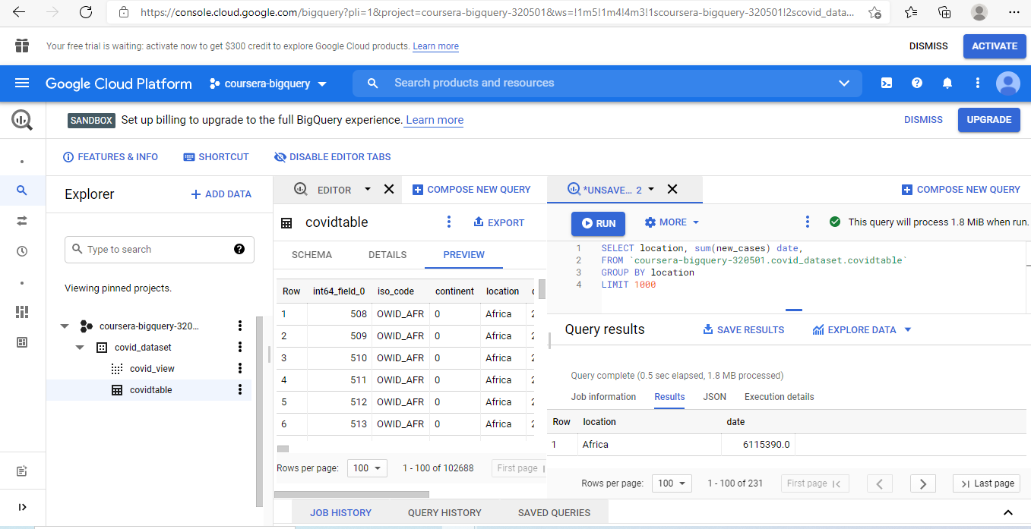Viewport: 1031px width, 529px height.
Task: Open the JOB HISTORY tab
Action: click(340, 512)
